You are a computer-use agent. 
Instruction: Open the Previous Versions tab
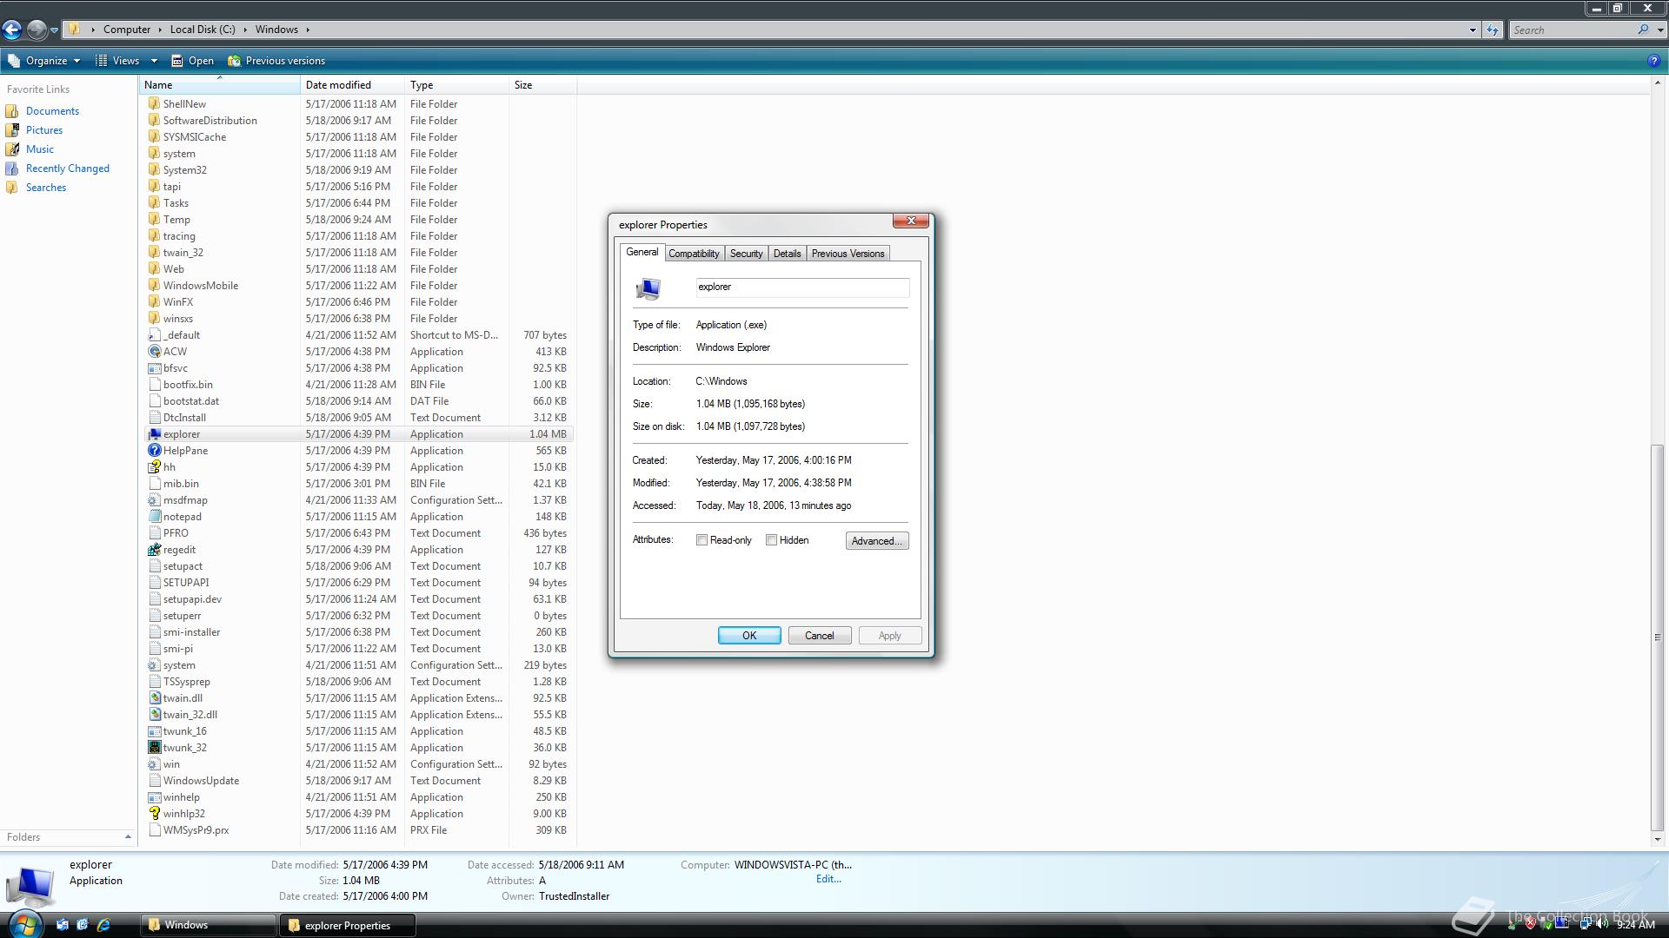pos(848,254)
